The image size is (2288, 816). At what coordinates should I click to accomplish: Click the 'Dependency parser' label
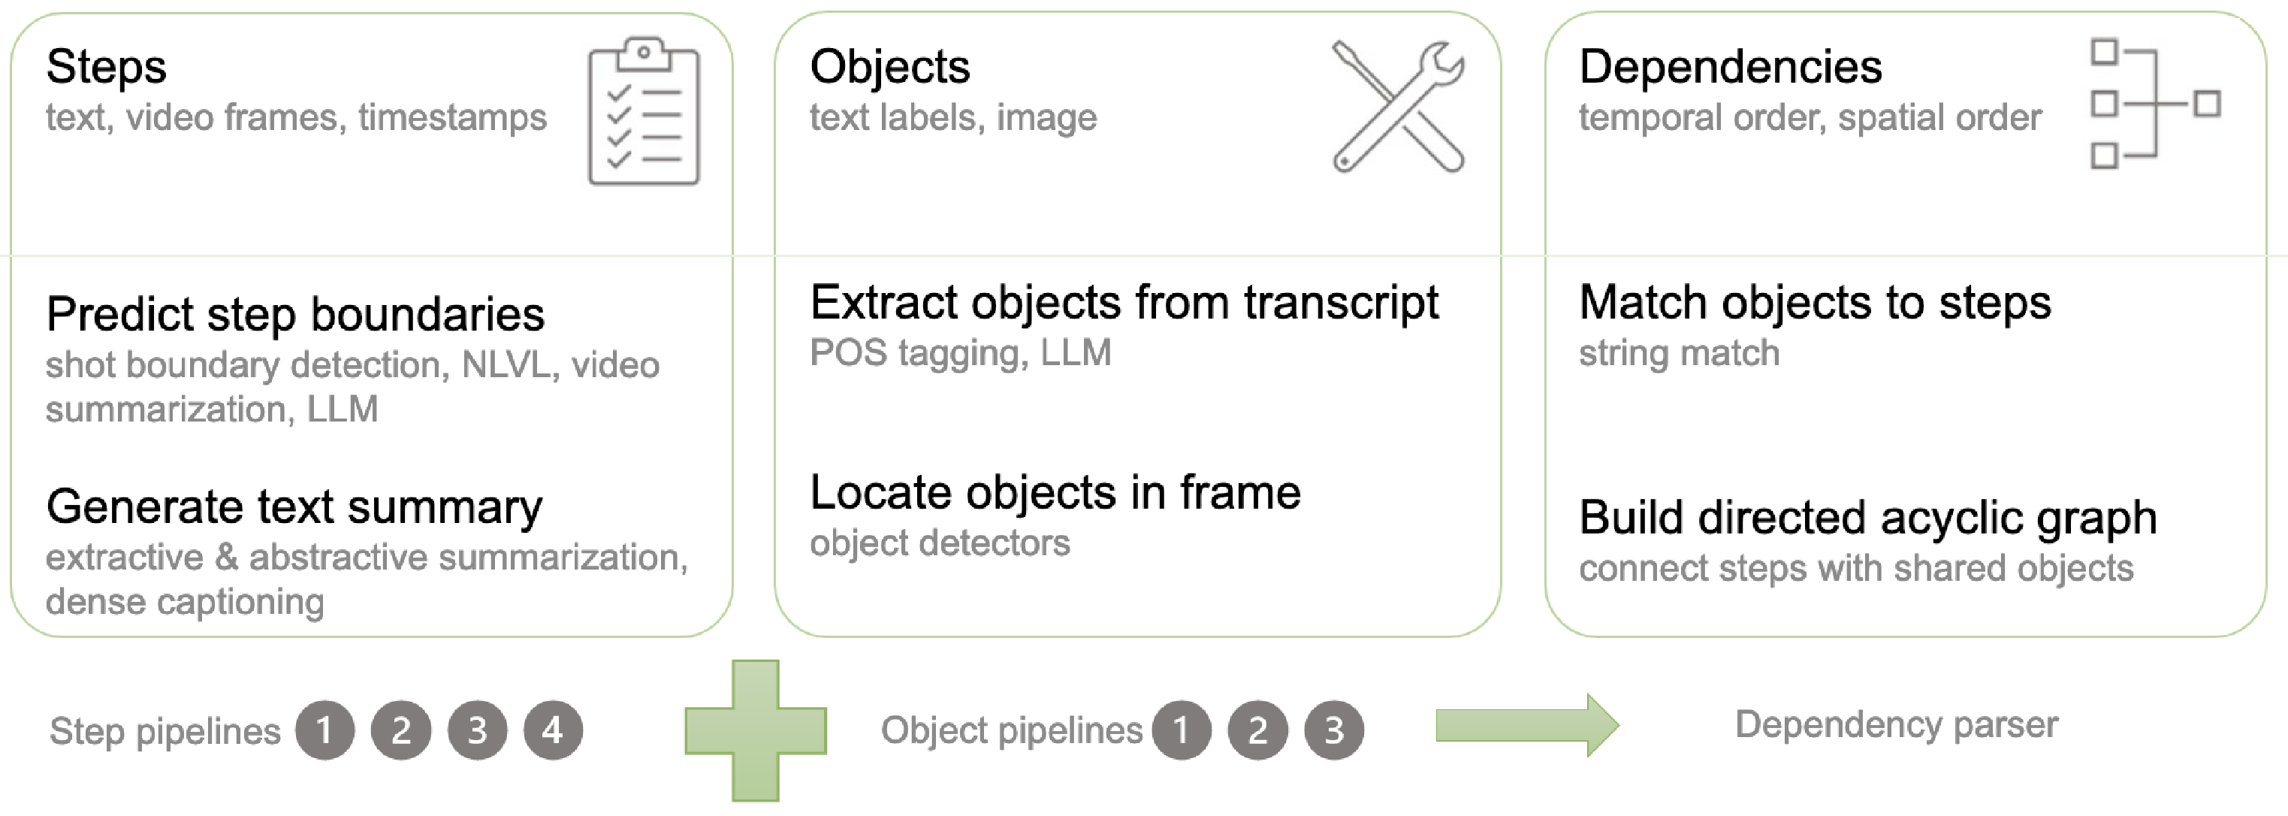pos(1897,724)
